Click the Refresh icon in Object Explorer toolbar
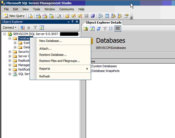This screenshot has width=175, height=138. coord(42,28)
